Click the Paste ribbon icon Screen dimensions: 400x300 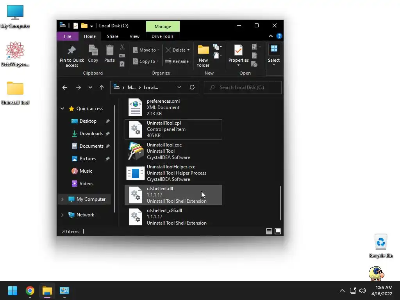click(109, 50)
